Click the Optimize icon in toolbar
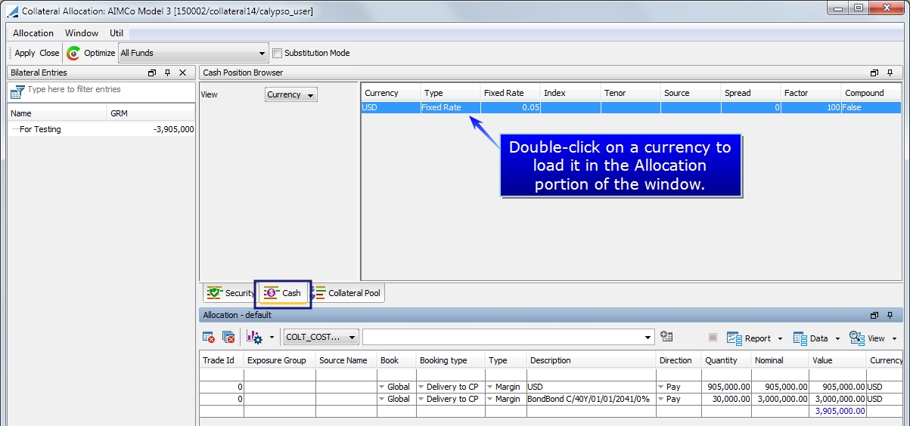The width and height of the screenshot is (910, 426). click(73, 53)
